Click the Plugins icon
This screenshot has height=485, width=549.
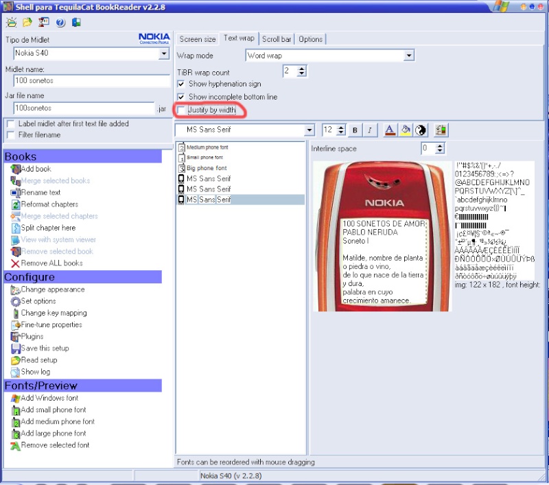pos(15,337)
